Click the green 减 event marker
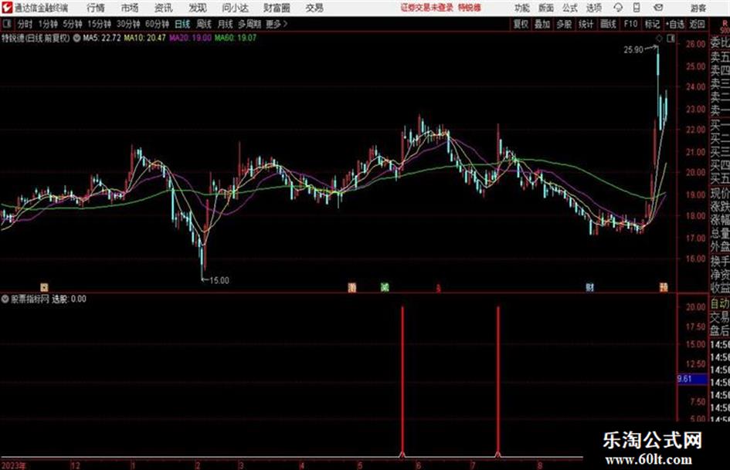Screen dimensions: 730x470 pyautogui.click(x=385, y=288)
